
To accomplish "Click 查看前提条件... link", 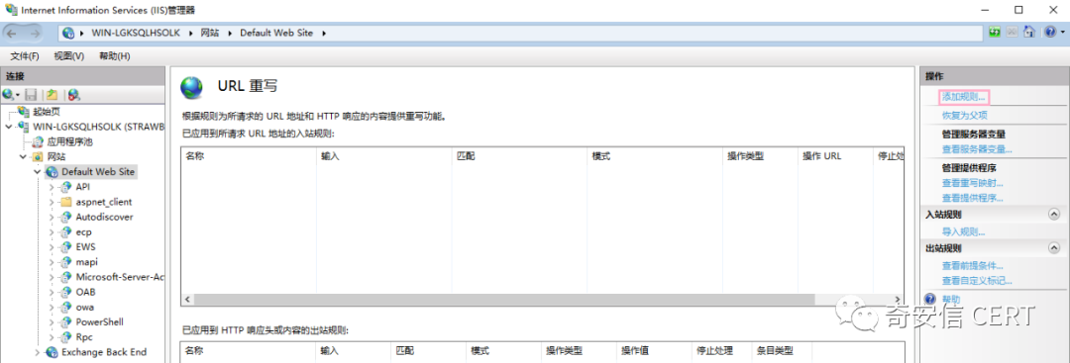I will coord(973,266).
